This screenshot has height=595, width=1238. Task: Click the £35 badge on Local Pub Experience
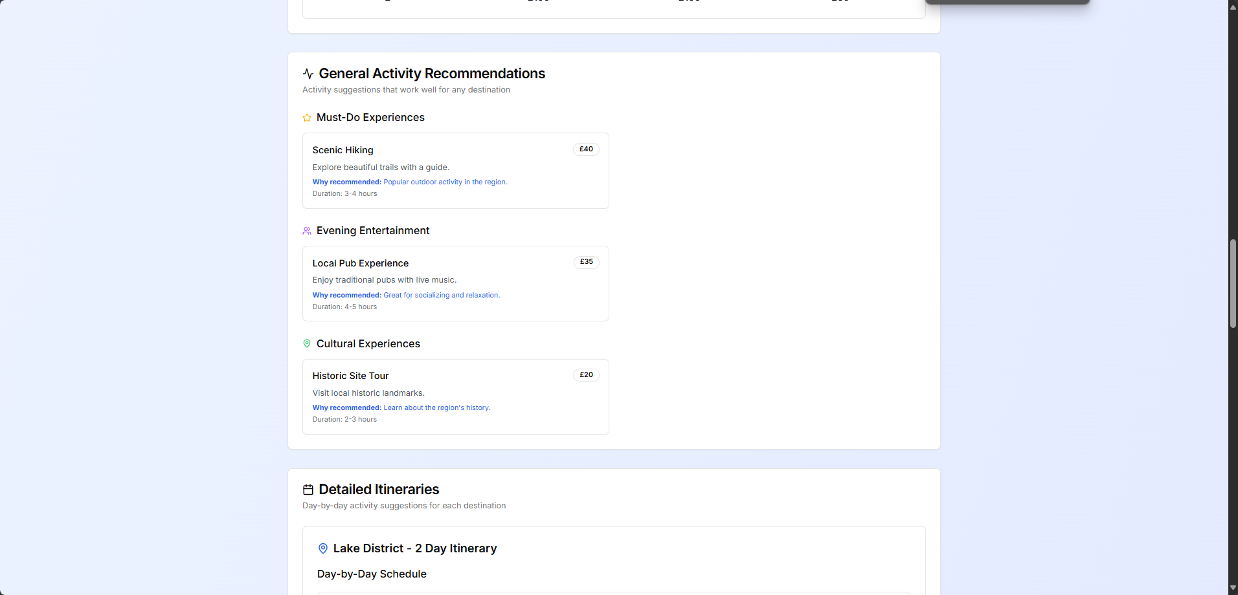pos(585,262)
